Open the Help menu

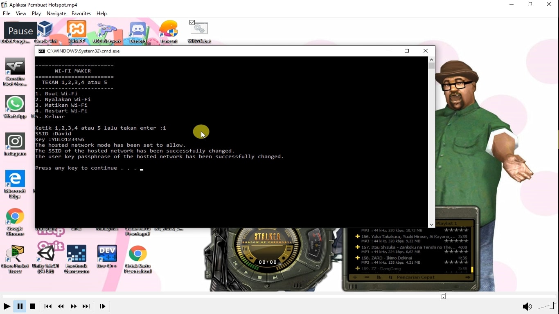pyautogui.click(x=101, y=13)
